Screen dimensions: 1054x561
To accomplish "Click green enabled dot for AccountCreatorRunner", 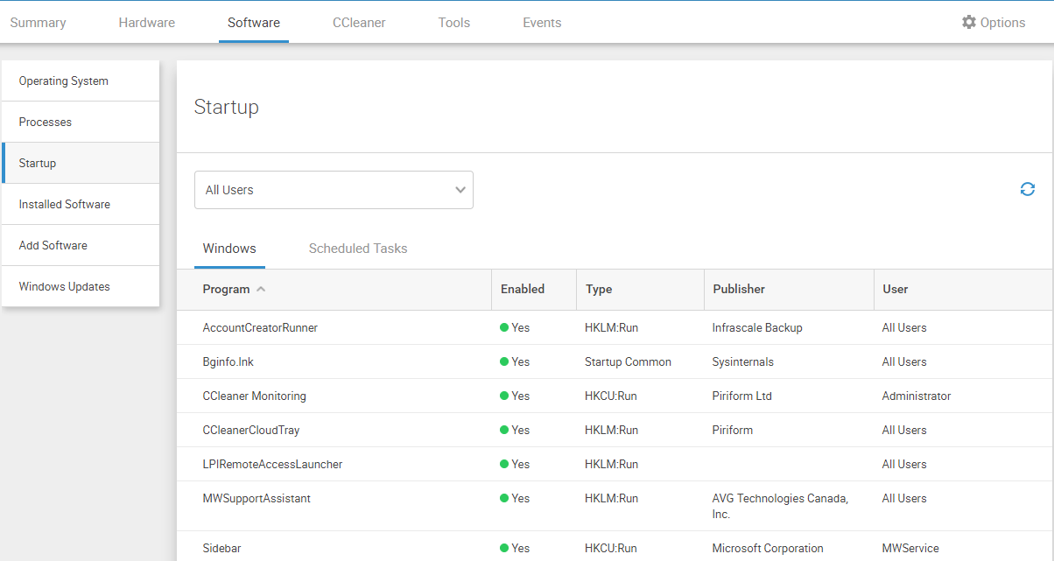I will pyautogui.click(x=504, y=328).
